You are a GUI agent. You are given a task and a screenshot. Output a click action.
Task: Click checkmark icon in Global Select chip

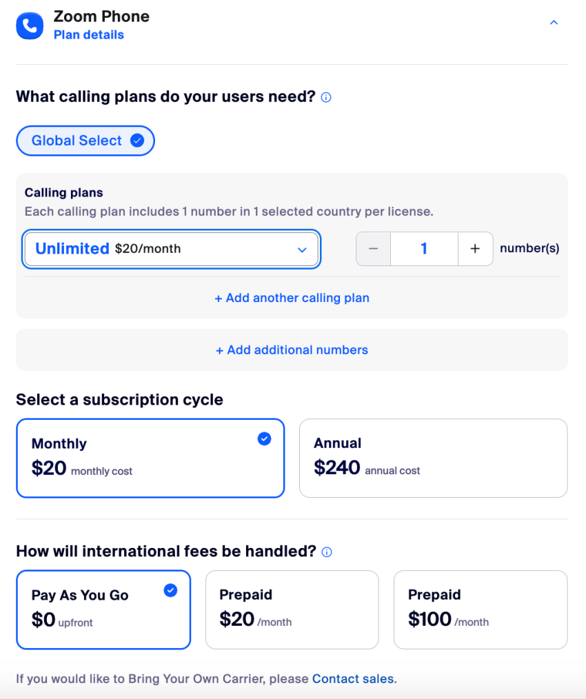137,141
